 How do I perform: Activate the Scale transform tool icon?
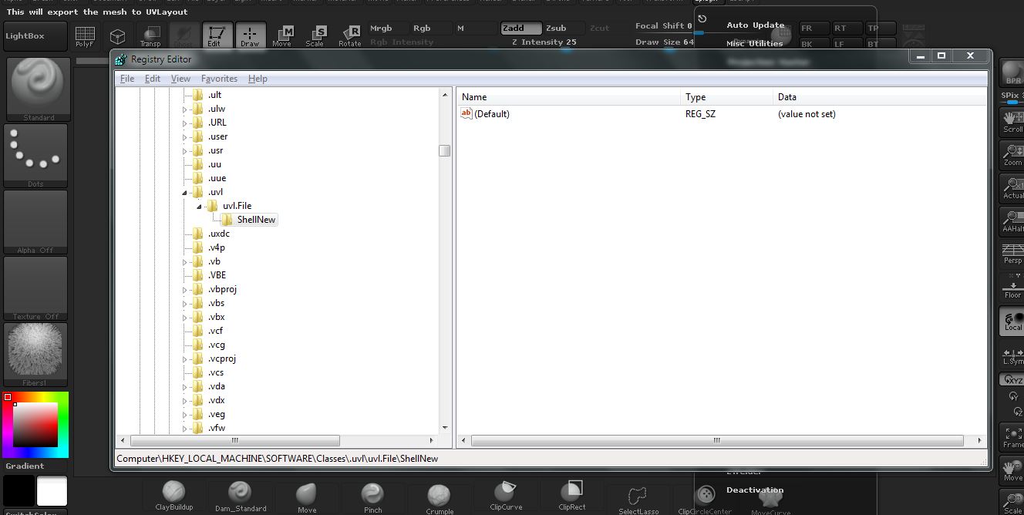pyautogui.click(x=315, y=35)
